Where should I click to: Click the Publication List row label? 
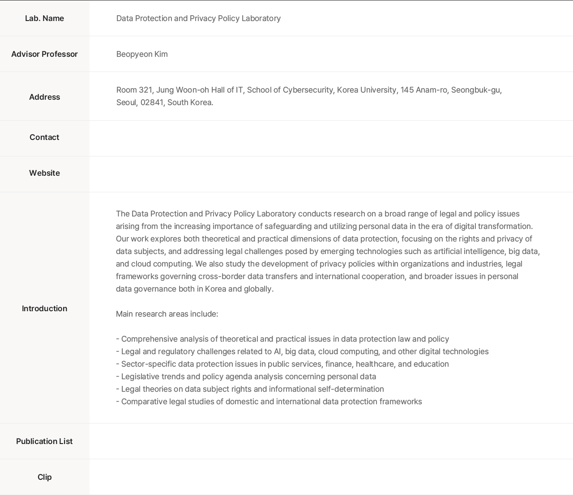coord(44,441)
